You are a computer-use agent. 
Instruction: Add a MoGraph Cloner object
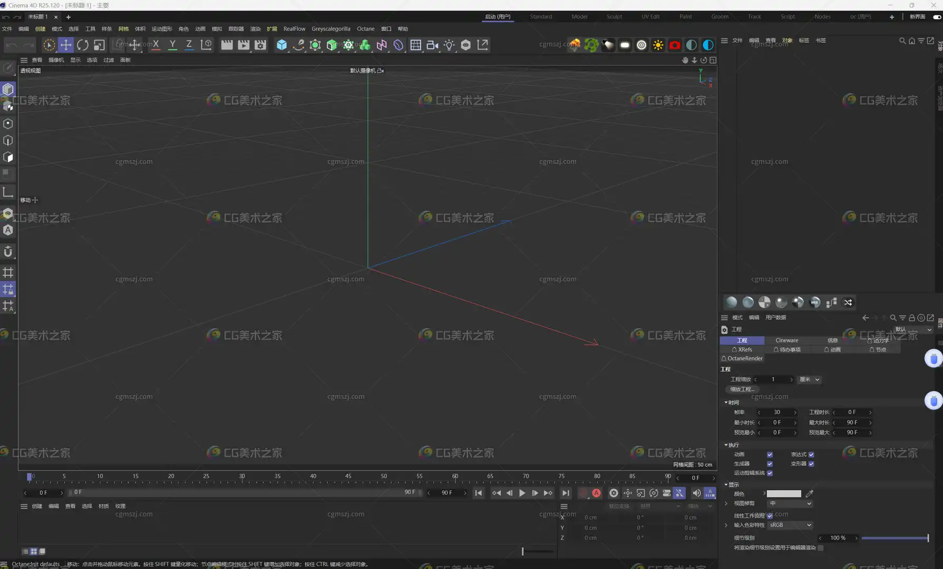tap(348, 45)
